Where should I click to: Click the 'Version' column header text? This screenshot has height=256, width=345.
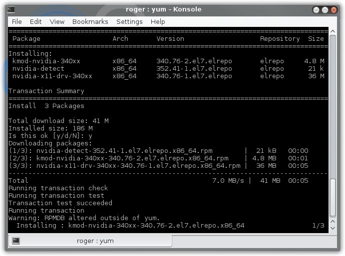[170, 39]
